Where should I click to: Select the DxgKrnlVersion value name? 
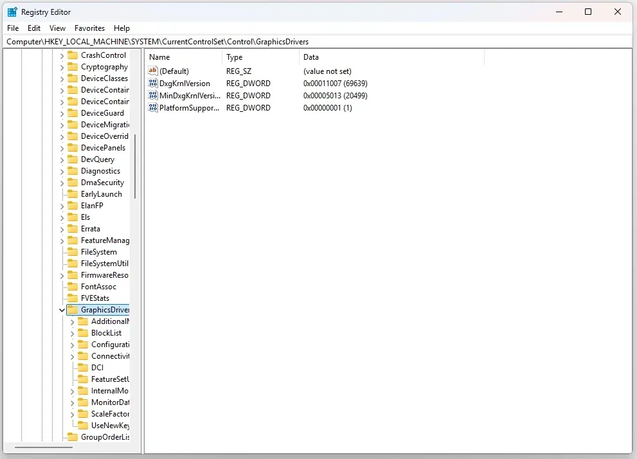coord(185,84)
